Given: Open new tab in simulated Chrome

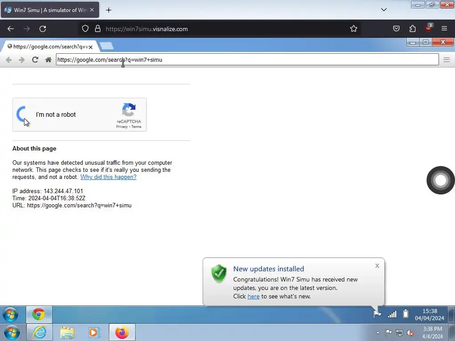Looking at the screenshot, I should tap(107, 46).
